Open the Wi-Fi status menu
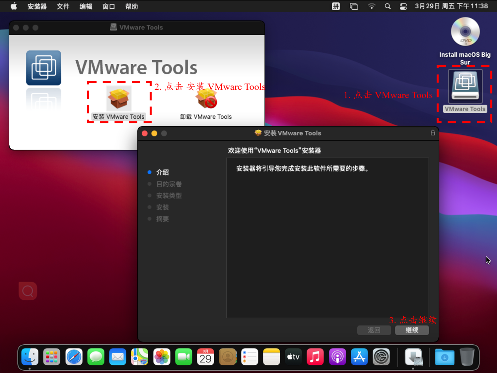This screenshot has width=497, height=373. (372, 6)
